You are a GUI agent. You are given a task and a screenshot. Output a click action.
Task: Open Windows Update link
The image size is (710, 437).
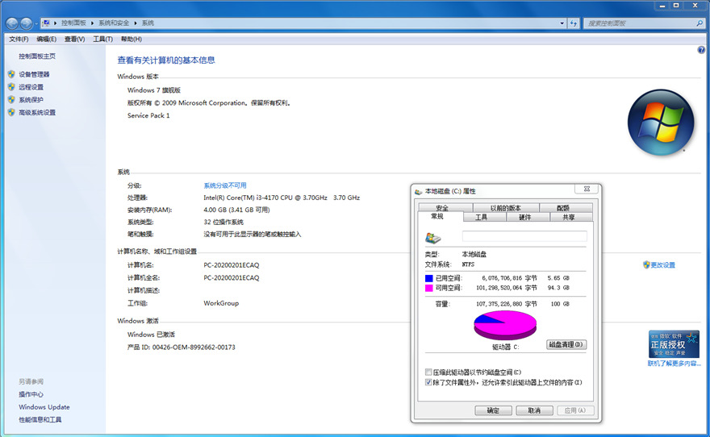coord(44,406)
